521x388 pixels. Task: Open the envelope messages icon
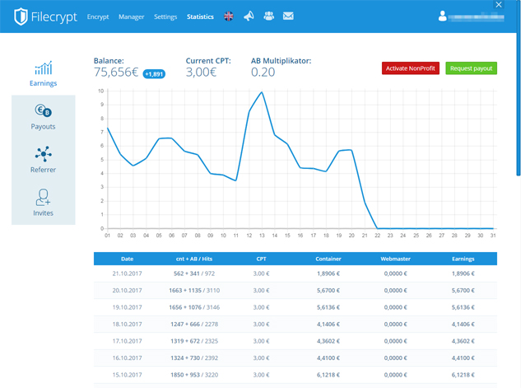tap(288, 16)
